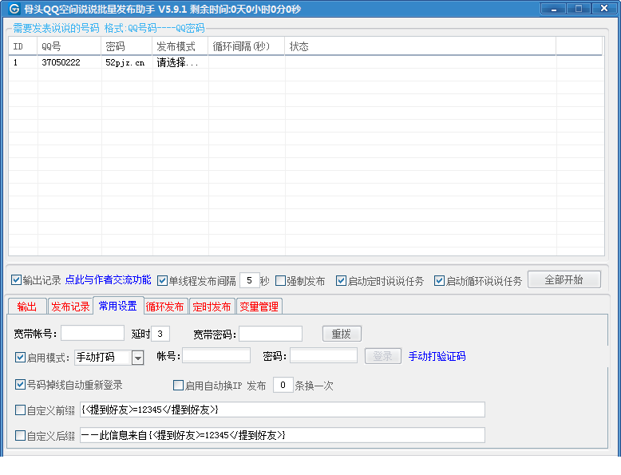
Task: Click the 52pjz.cn password cell
Action: click(125, 62)
